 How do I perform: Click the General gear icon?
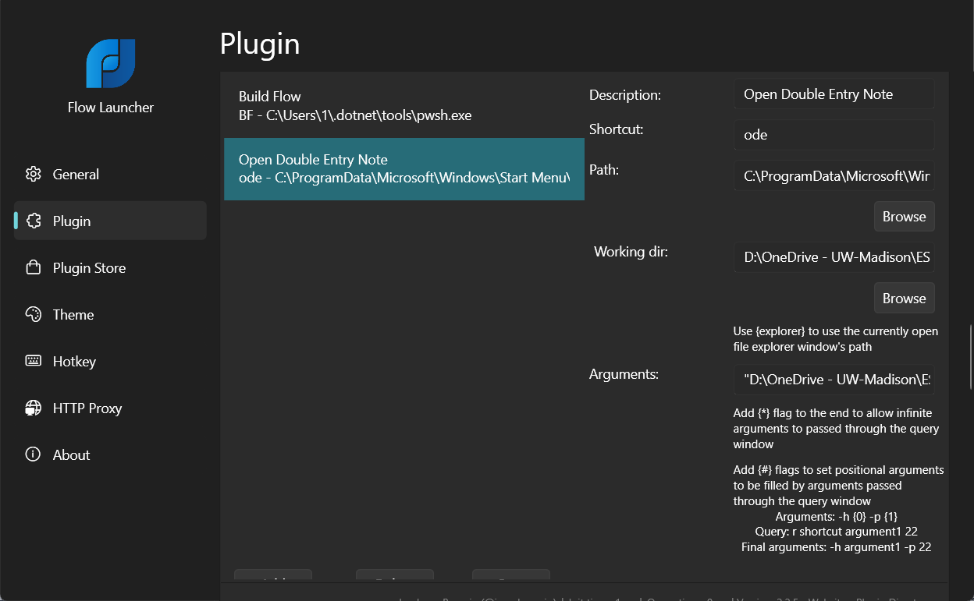33,174
